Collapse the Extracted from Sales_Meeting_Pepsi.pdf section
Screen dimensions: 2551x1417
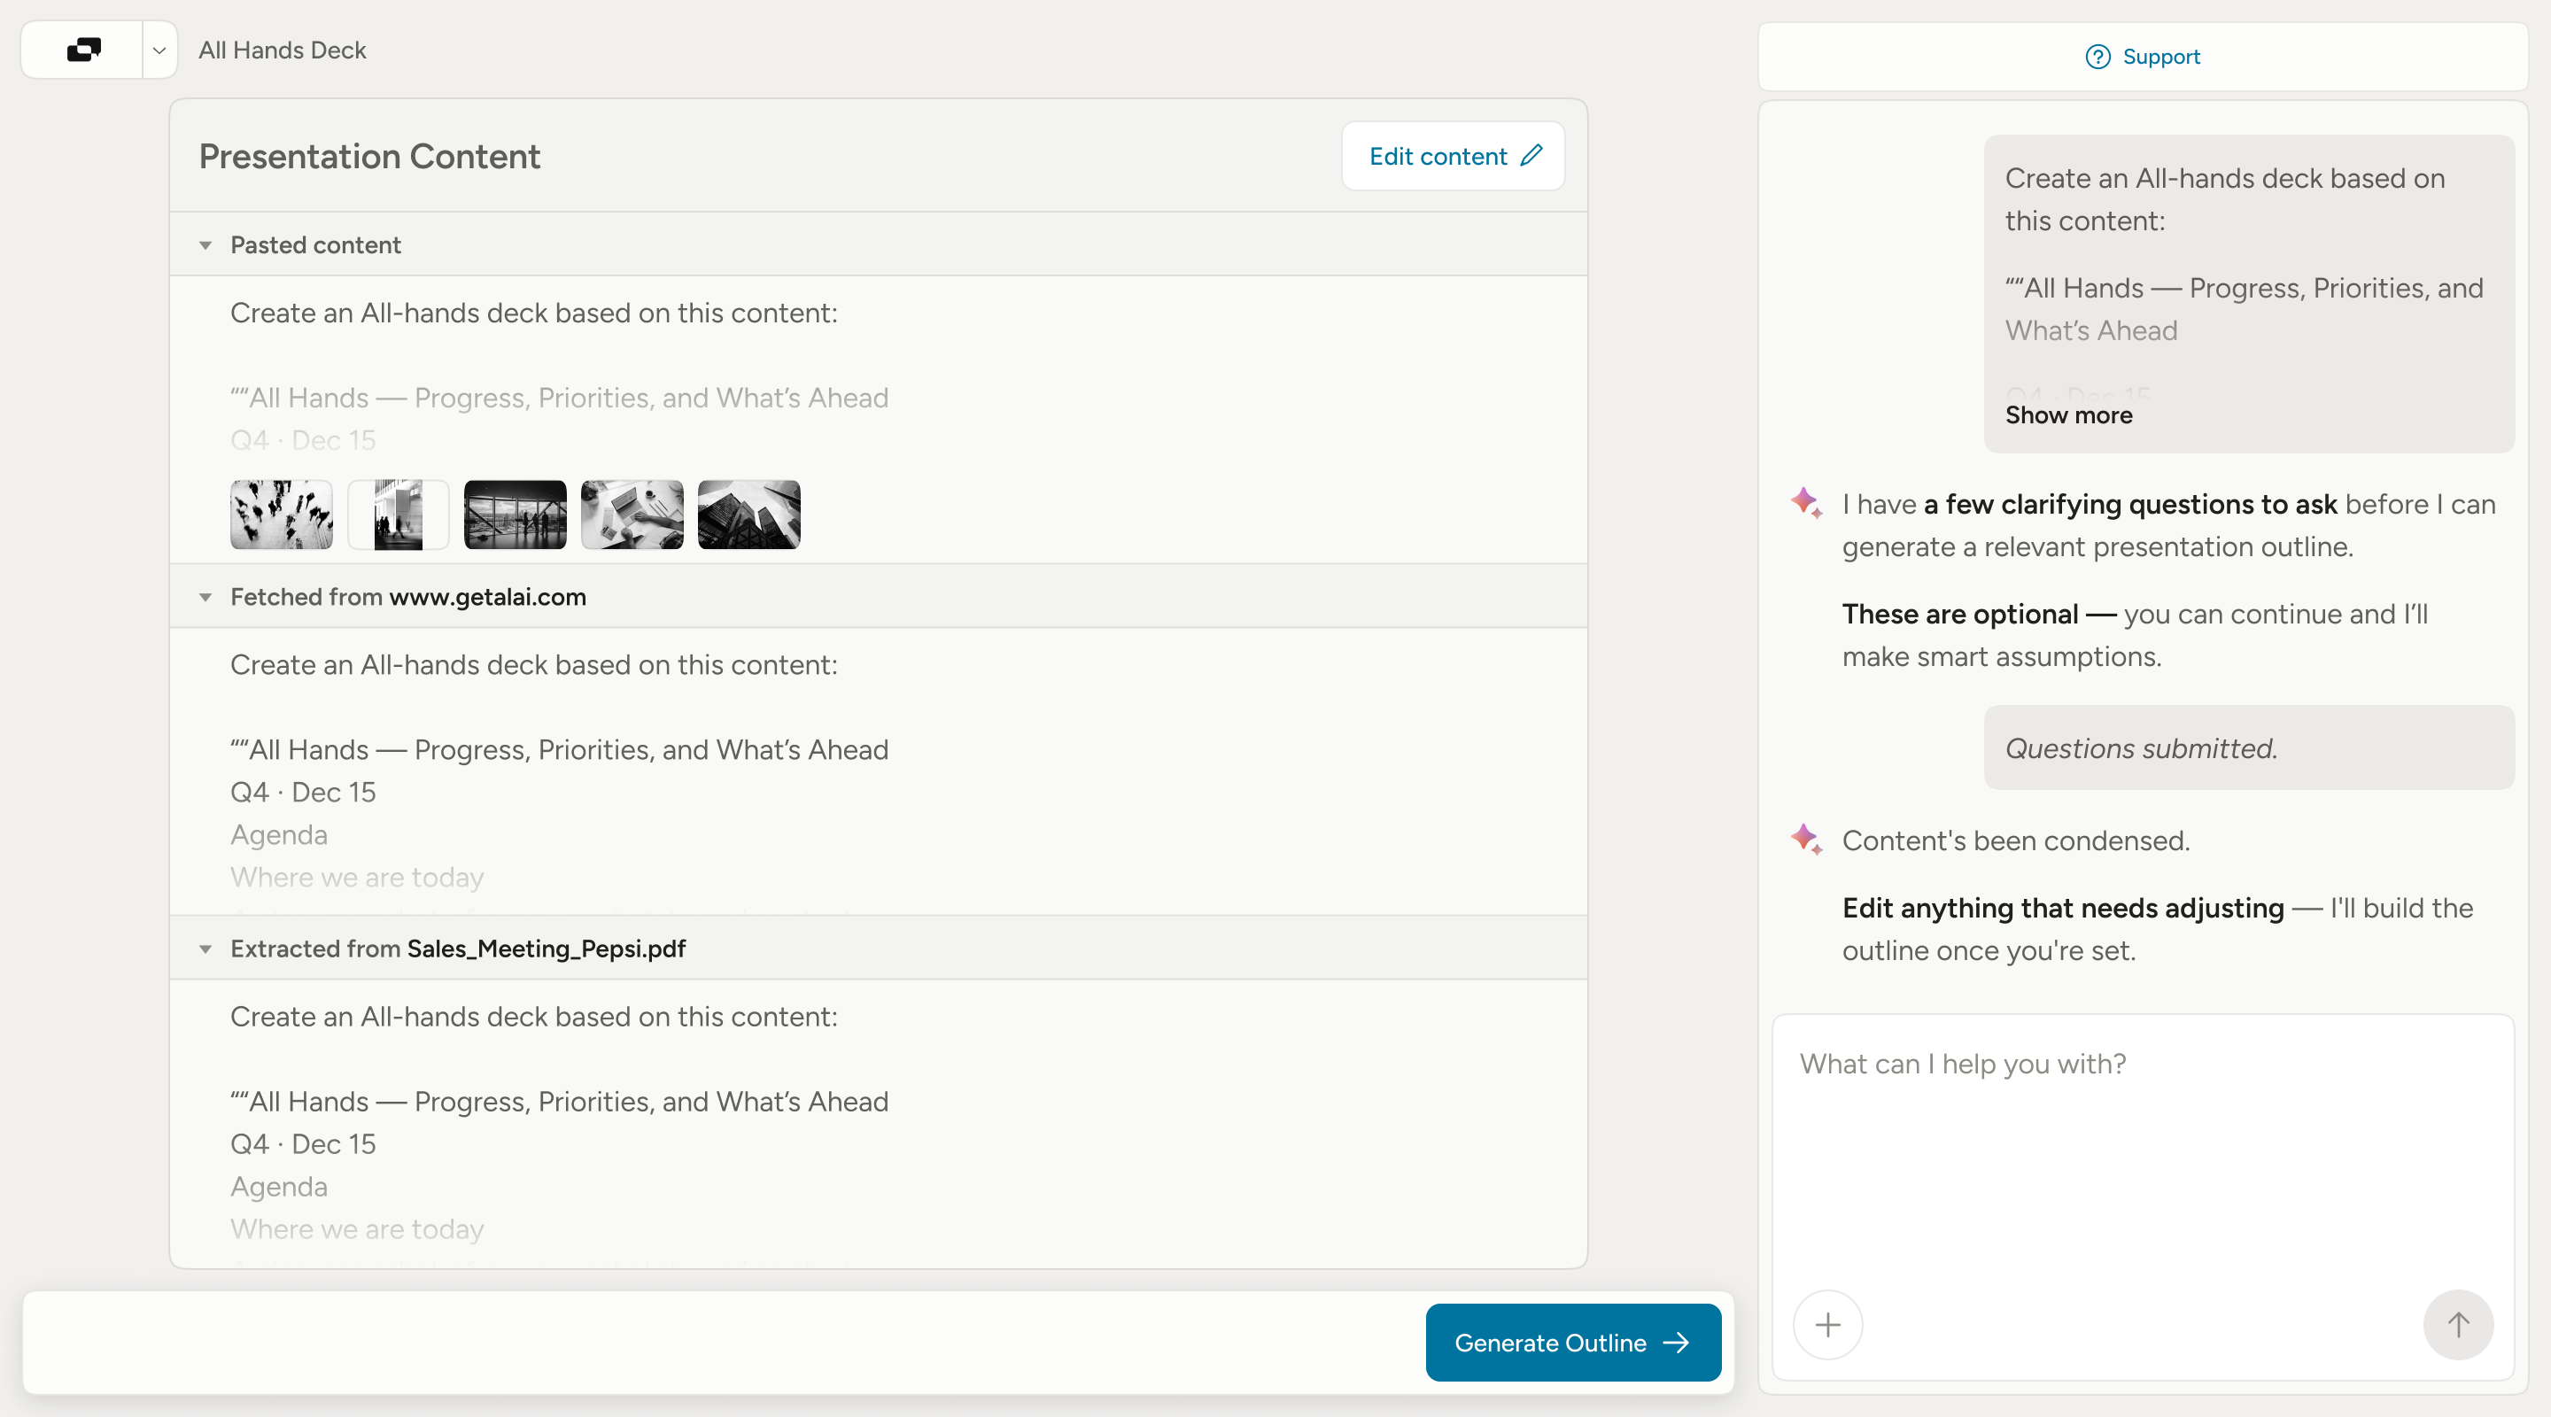coord(205,949)
